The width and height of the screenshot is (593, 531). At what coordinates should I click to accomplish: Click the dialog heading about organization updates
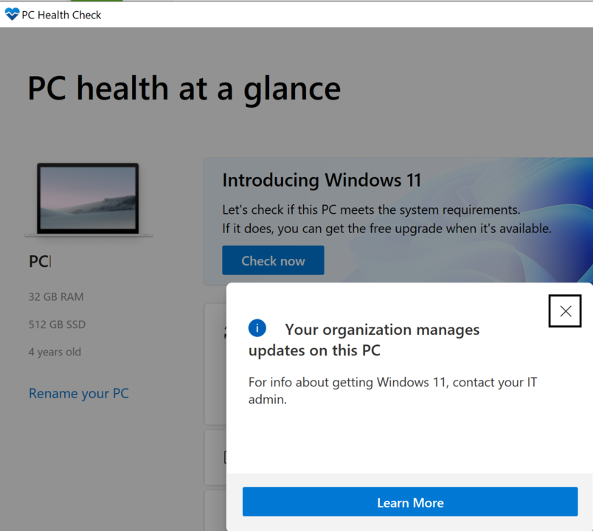(364, 340)
